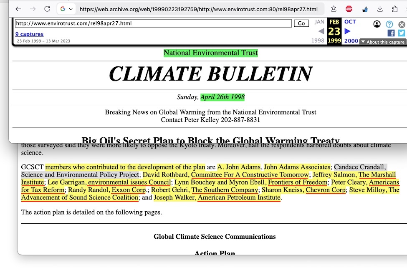Open Wayback Machine help question icon

(389, 24)
